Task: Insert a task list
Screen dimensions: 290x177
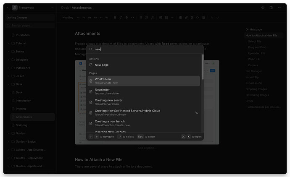Action: (153, 18)
